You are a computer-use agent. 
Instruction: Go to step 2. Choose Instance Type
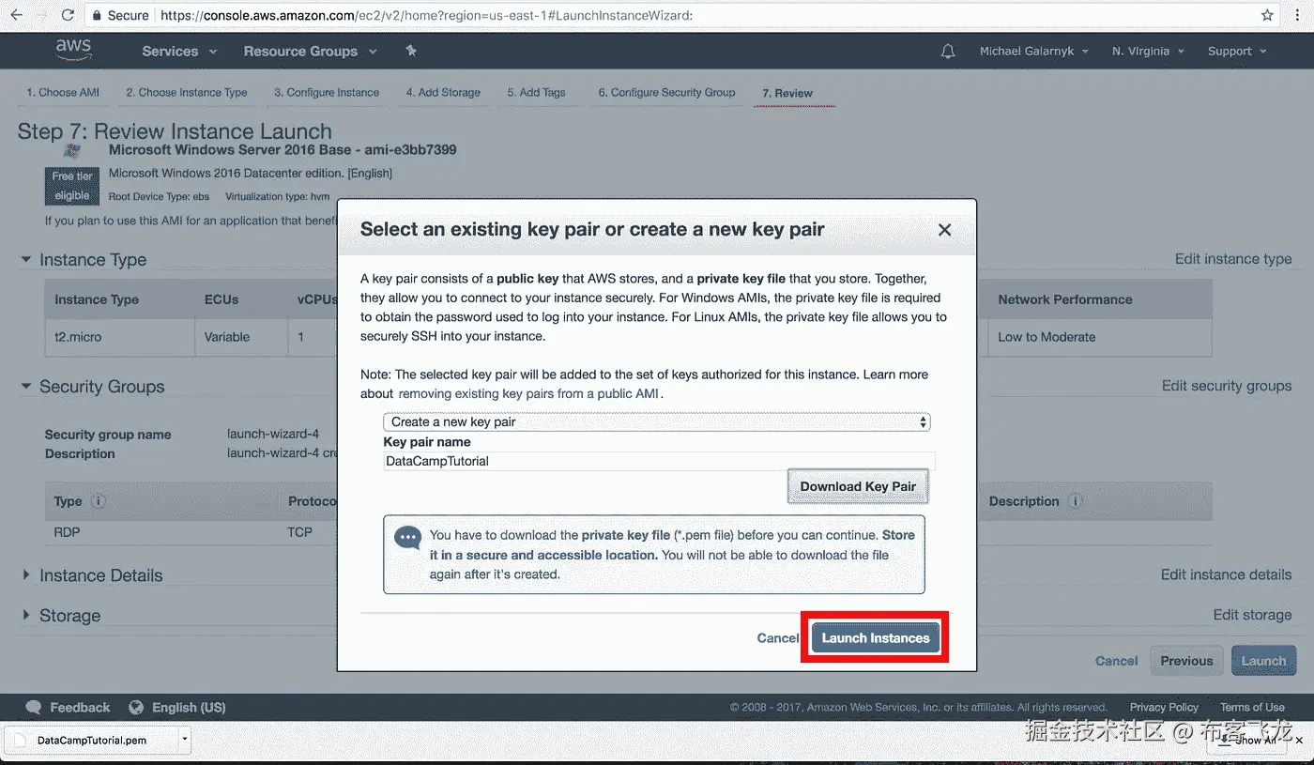187,93
